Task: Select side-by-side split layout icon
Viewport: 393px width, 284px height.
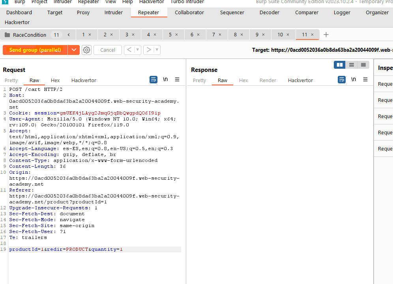Action: pos(340,65)
